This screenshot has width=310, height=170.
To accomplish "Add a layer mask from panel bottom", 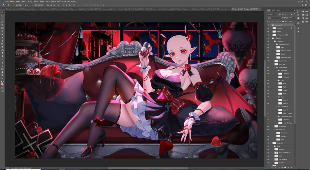I will click(x=279, y=168).
